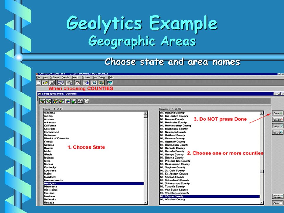Viewport: 284px width, 213px height.
Task: Open the Counts menu
Action: [65, 77]
